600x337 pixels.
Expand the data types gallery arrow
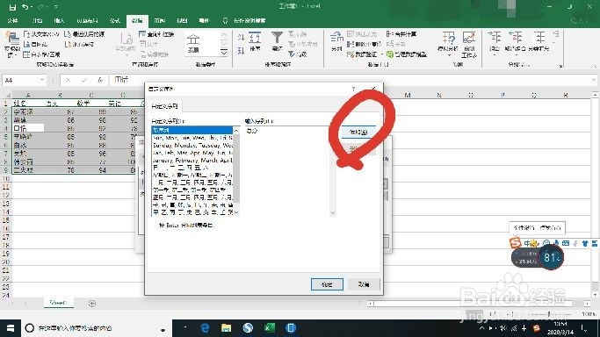tap(224, 52)
